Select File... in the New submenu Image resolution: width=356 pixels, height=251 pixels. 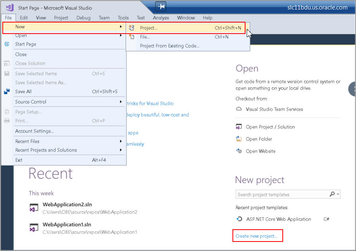pyautogui.click(x=188, y=37)
